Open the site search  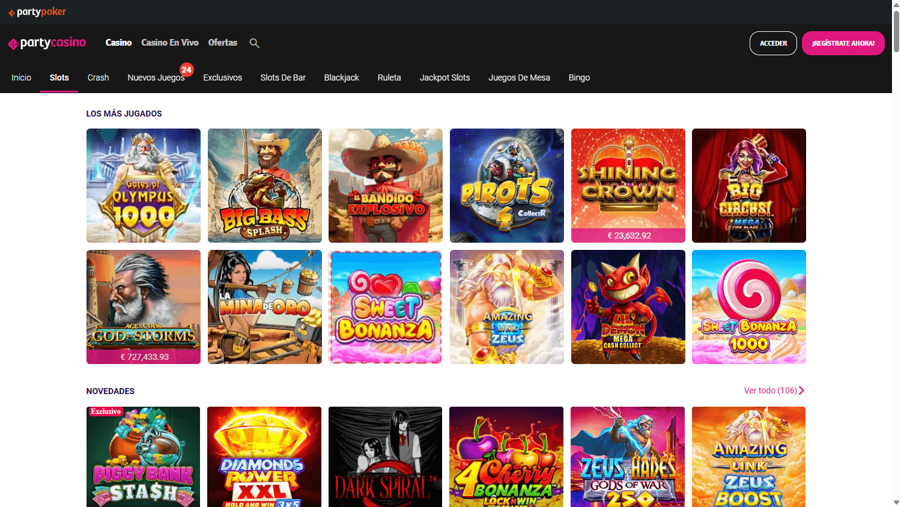254,43
